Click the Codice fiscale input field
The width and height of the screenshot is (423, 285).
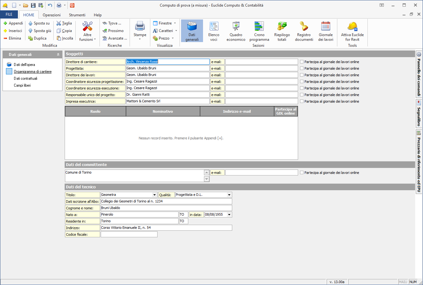129,234
